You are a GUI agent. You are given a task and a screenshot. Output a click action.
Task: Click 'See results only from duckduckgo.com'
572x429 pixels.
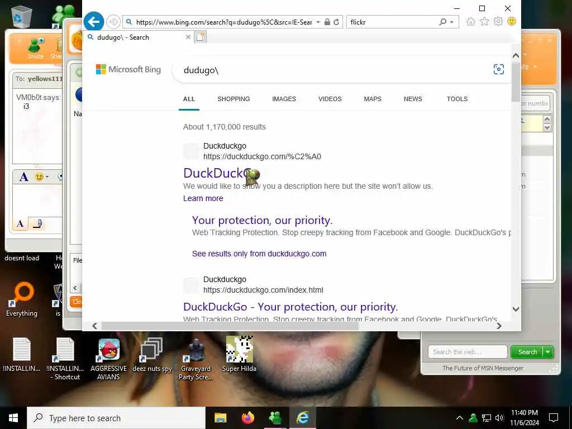[259, 254]
